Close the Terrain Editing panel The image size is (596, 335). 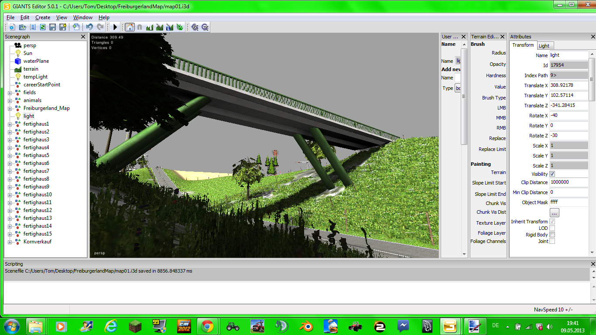(x=502, y=37)
